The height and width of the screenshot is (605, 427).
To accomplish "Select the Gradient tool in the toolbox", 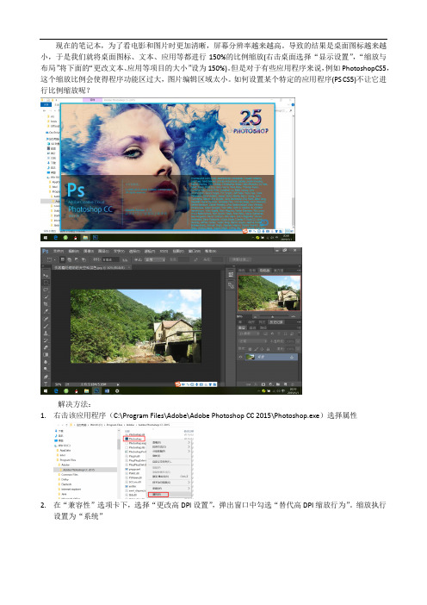I will coord(46,354).
